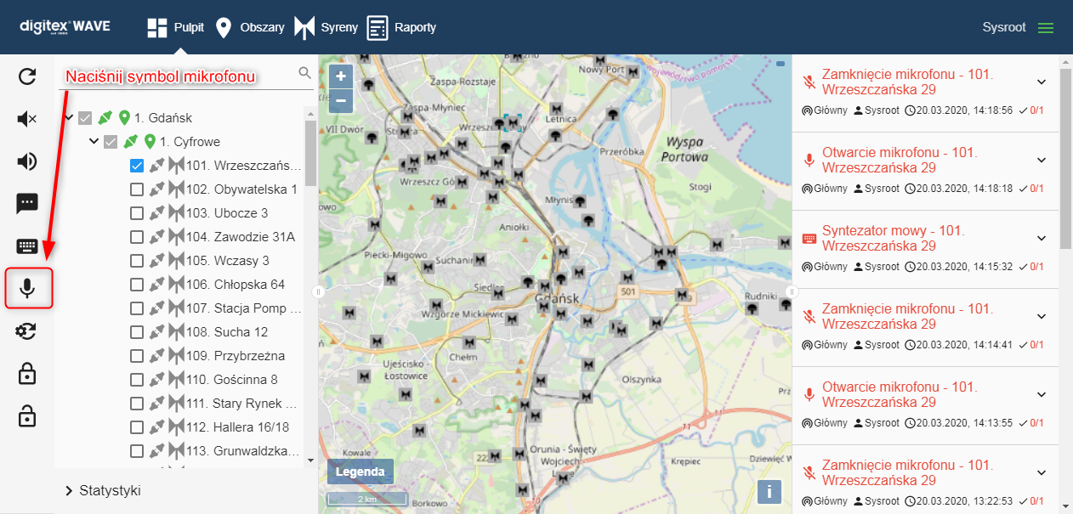The height and width of the screenshot is (514, 1073).
Task: Click the refresh icon in left sidebar
Action: (x=27, y=77)
